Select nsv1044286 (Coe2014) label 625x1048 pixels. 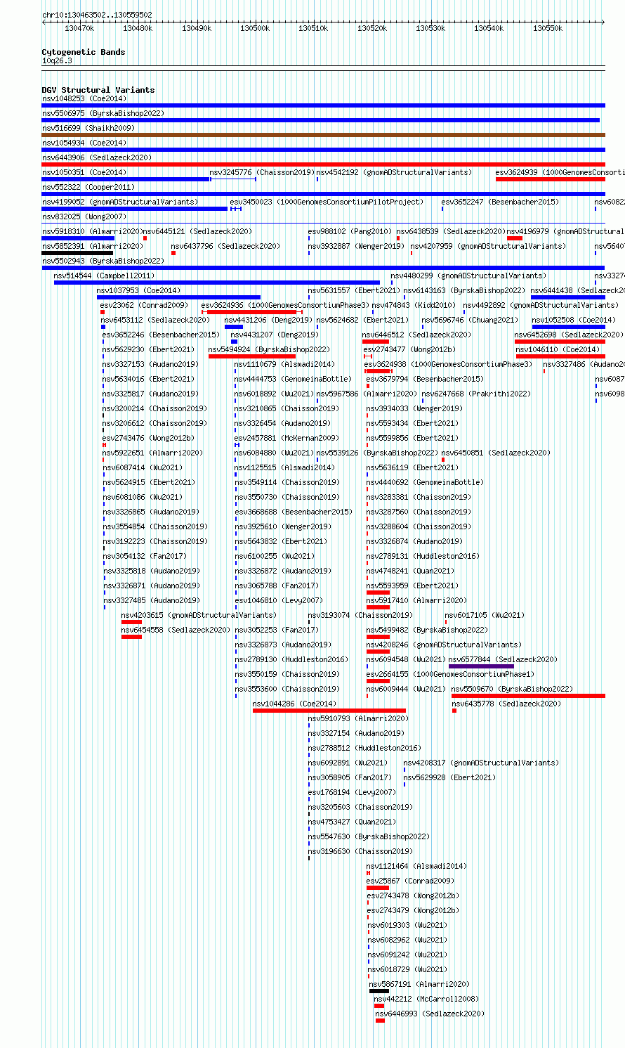coord(294,704)
